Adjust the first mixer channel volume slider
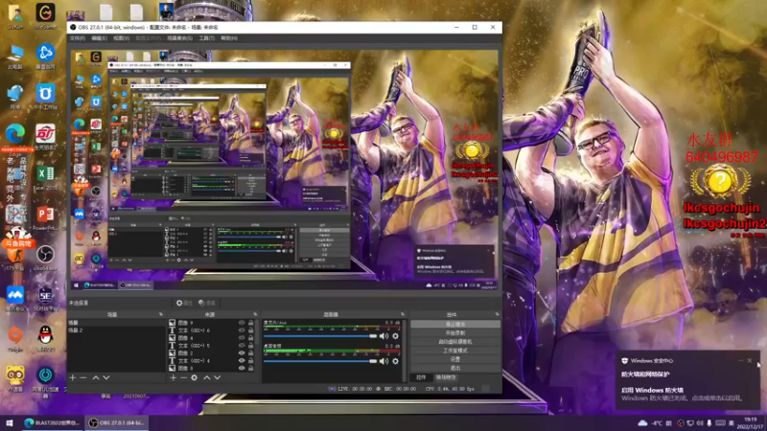Viewport: 767px width, 431px height. tap(320, 336)
